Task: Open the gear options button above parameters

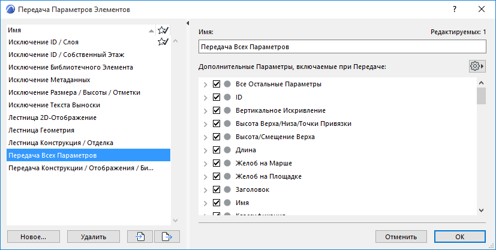Action: (x=477, y=66)
